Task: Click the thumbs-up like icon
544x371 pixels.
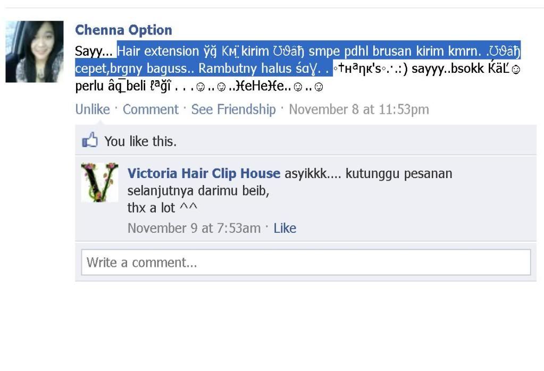Action: (x=90, y=140)
